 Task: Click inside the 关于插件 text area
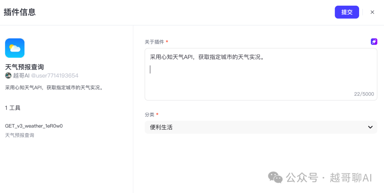[261, 74]
